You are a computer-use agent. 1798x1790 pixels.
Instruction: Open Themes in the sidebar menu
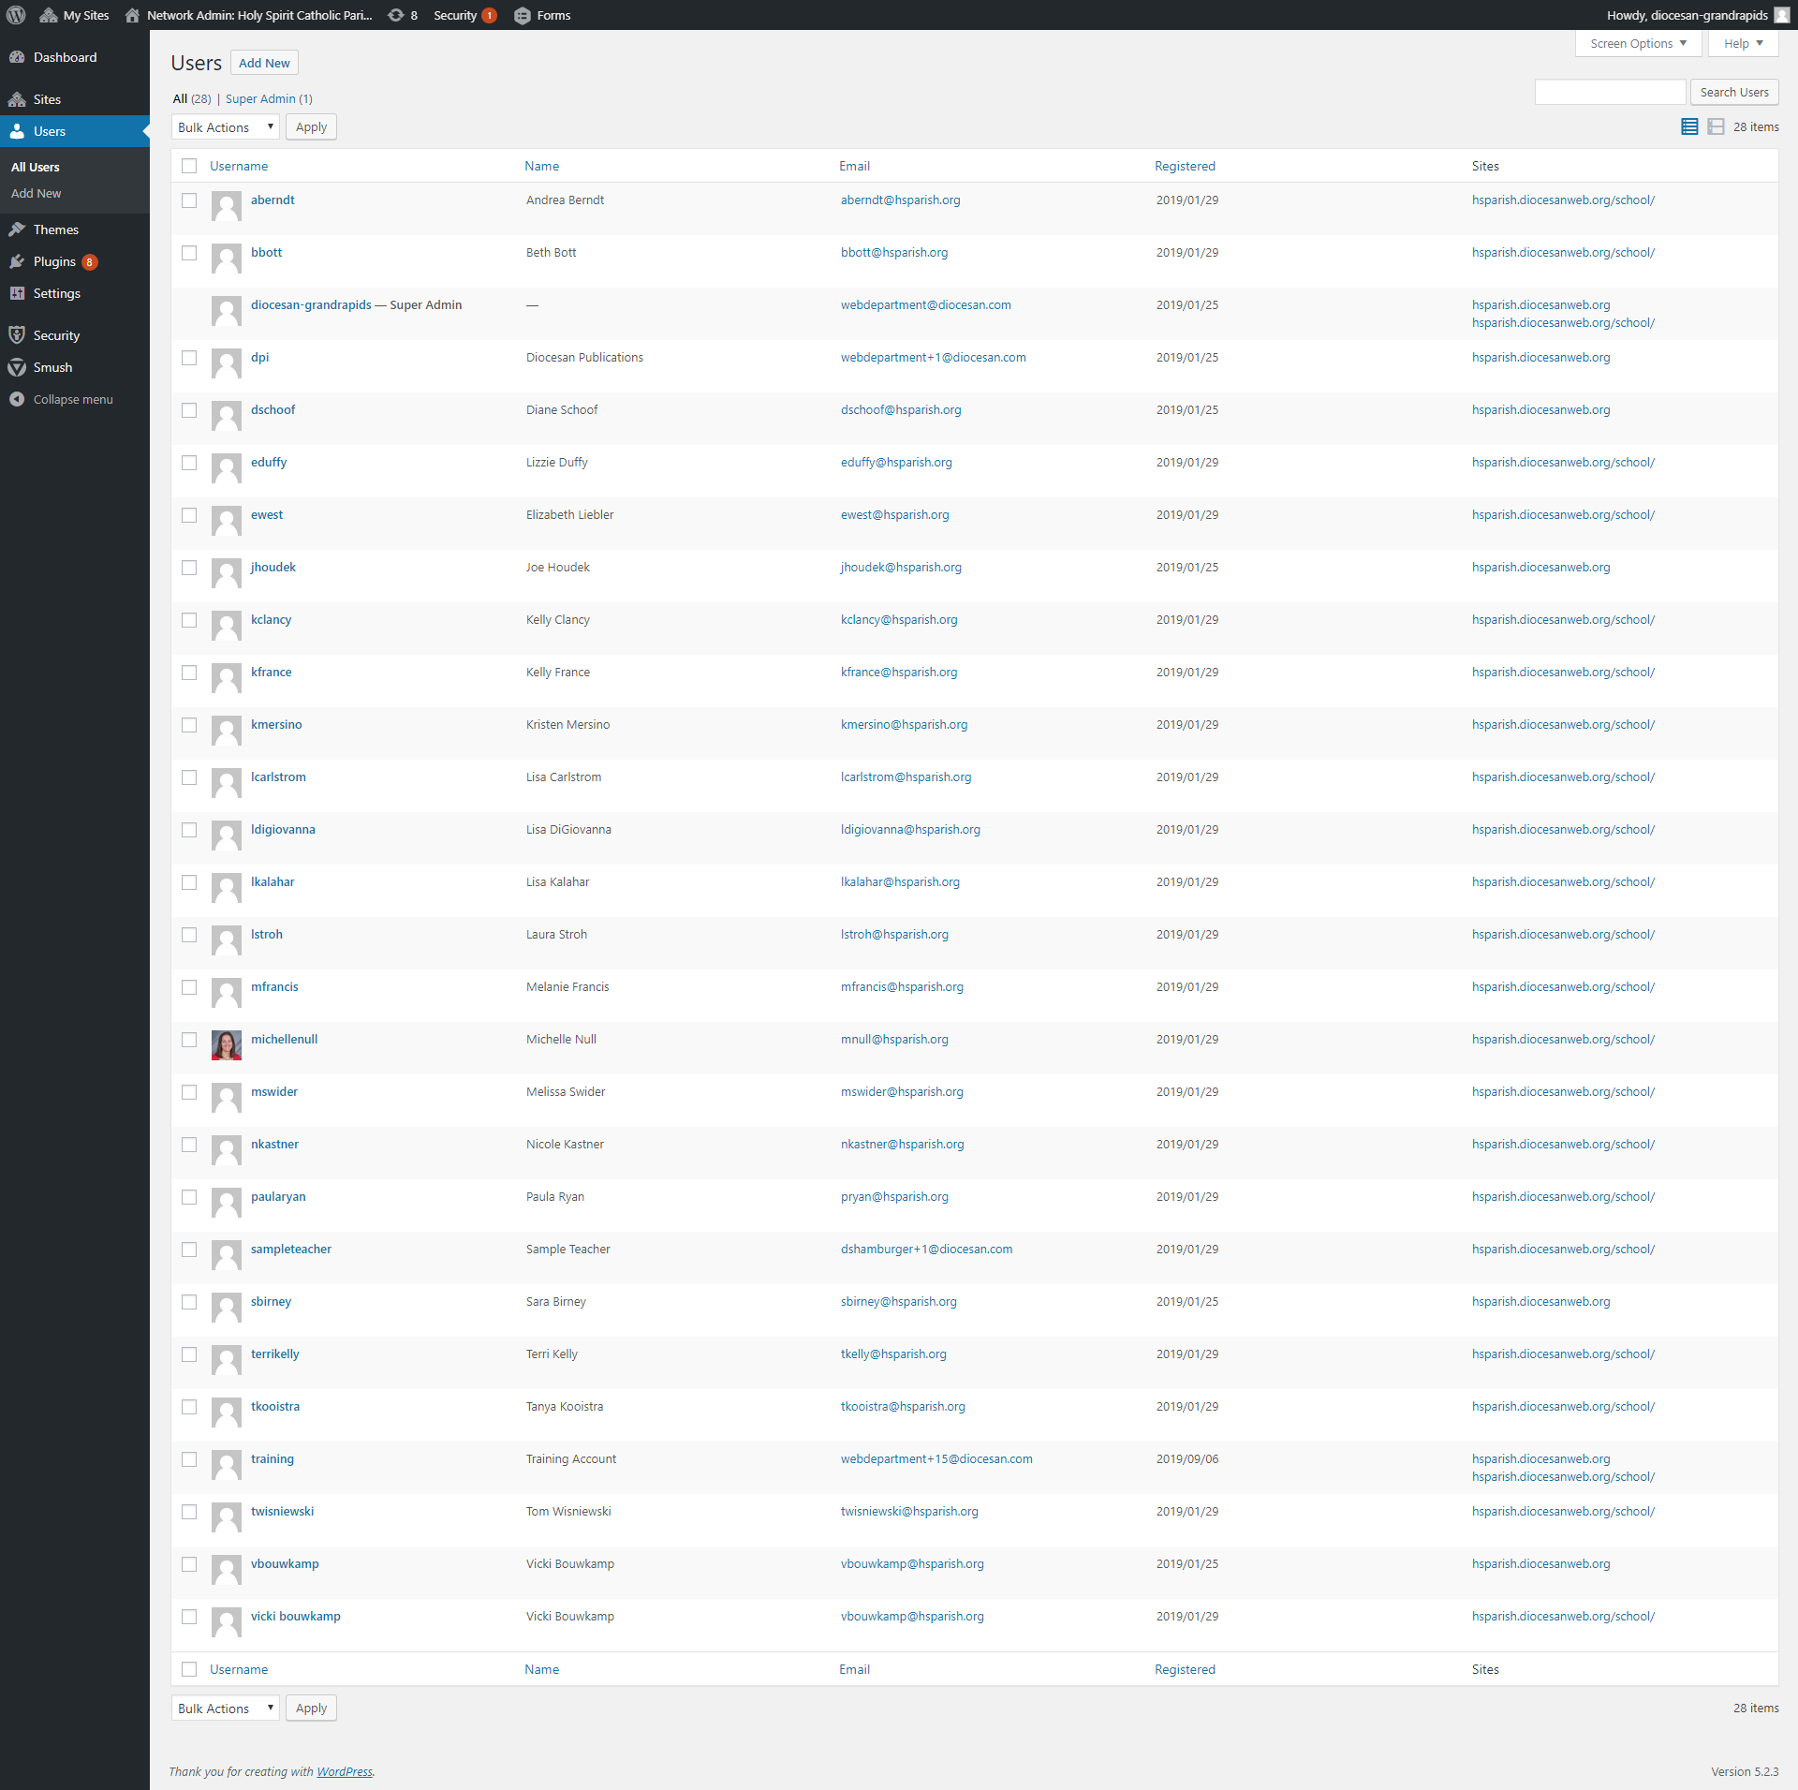coord(55,229)
